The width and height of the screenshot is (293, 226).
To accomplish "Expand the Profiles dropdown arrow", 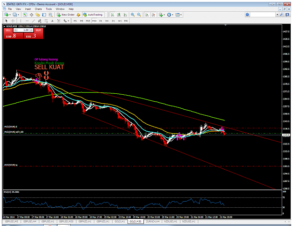I will (x=18, y=15).
